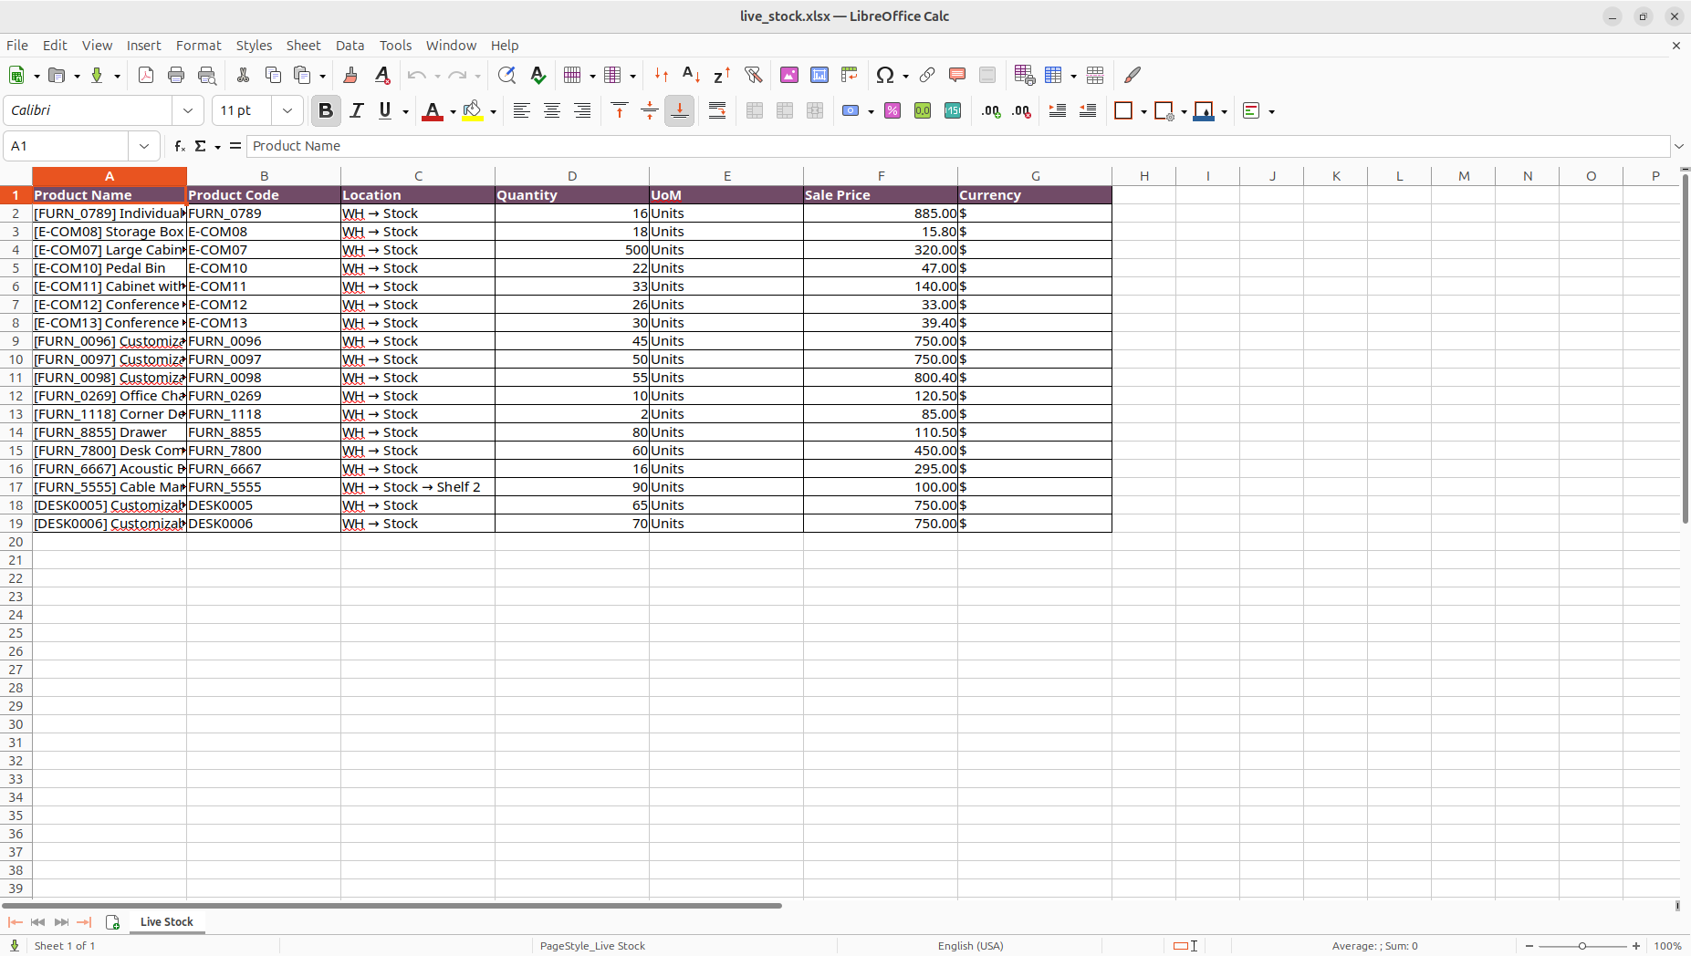Screen dimensions: 1691x956
Task: Apply the yellow background color swatch
Action: (472, 110)
